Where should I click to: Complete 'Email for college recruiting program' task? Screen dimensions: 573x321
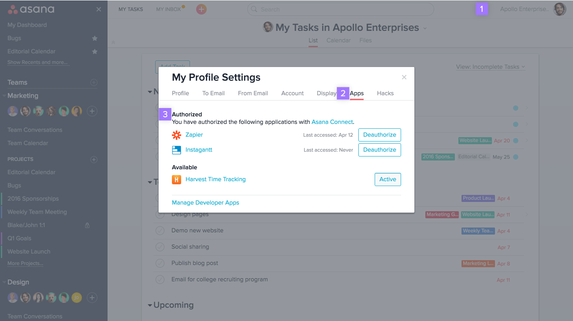pyautogui.click(x=160, y=280)
